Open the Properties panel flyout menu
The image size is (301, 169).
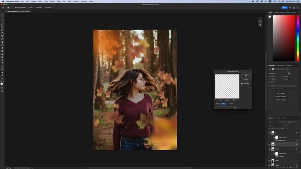point(300,65)
